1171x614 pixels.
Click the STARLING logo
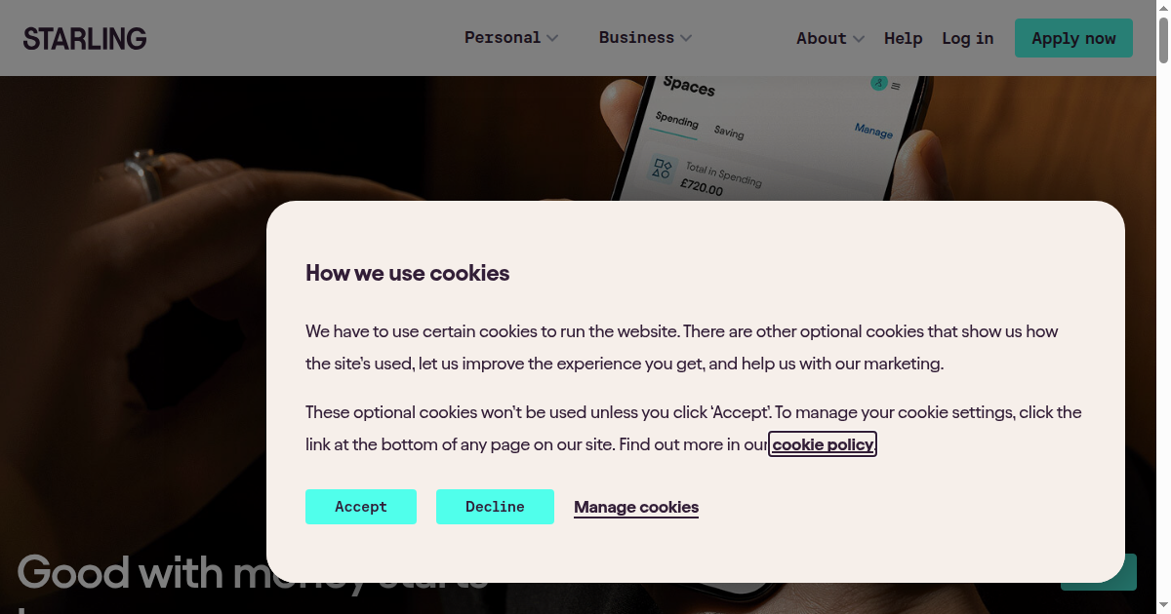(x=84, y=38)
